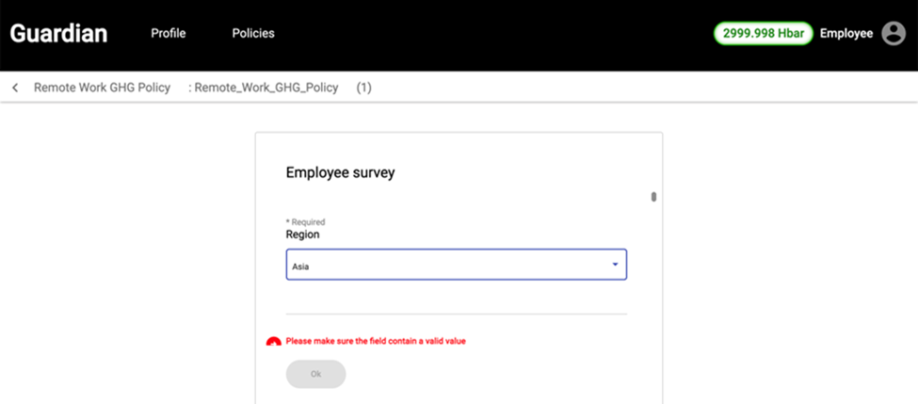Open the Profile menu item
Viewport: 918px width, 404px height.
pos(169,33)
